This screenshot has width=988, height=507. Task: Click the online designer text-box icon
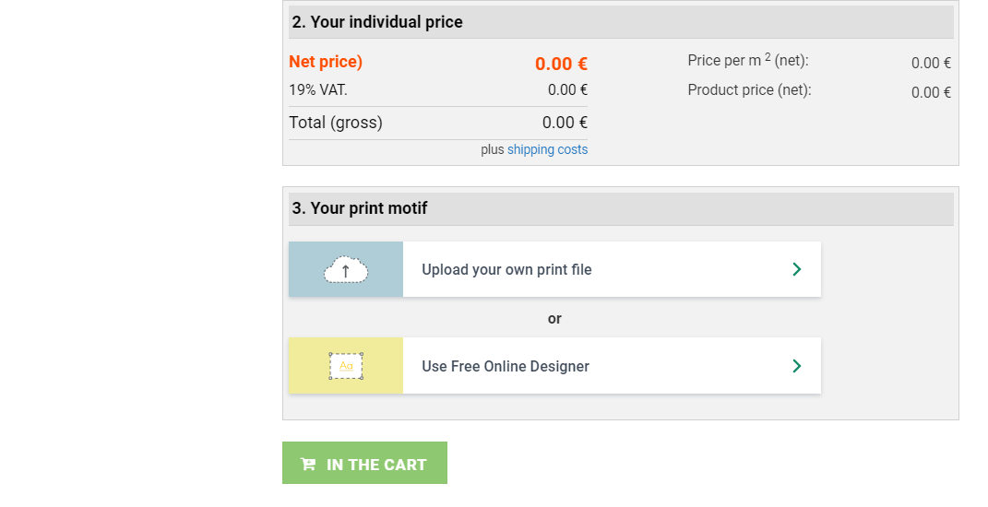[346, 366]
